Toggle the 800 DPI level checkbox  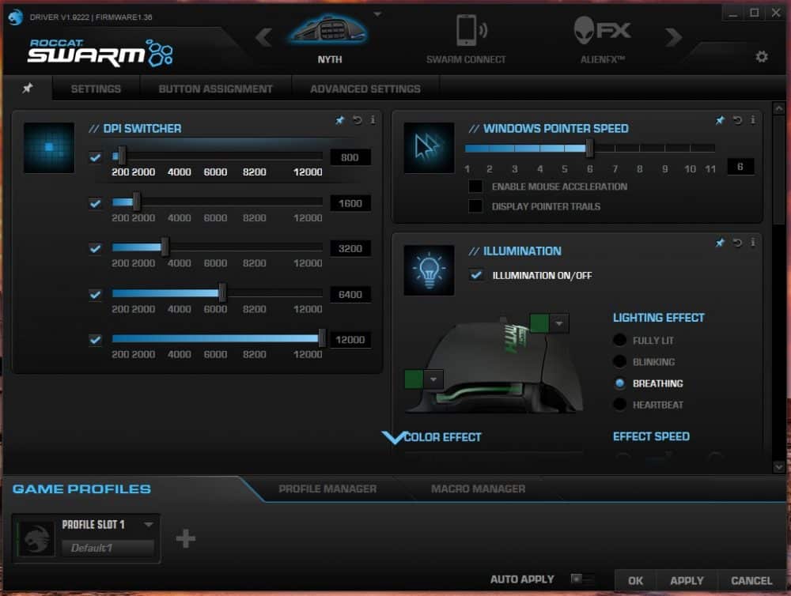coord(95,157)
